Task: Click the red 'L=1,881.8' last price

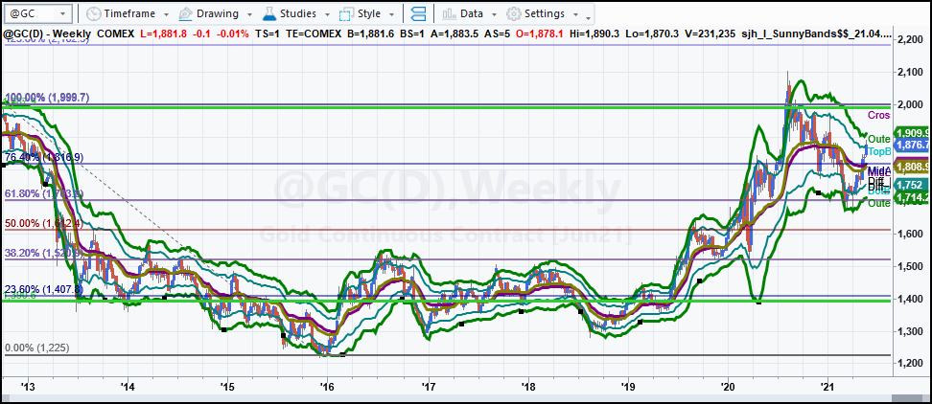Action: coord(163,34)
